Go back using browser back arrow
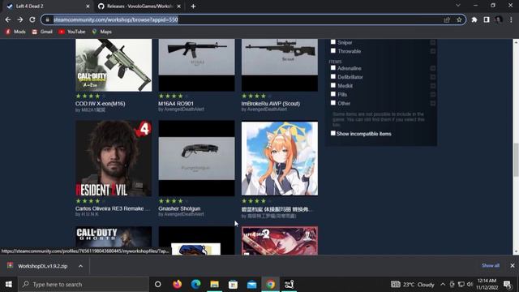This screenshot has width=519, height=292. (x=8, y=19)
